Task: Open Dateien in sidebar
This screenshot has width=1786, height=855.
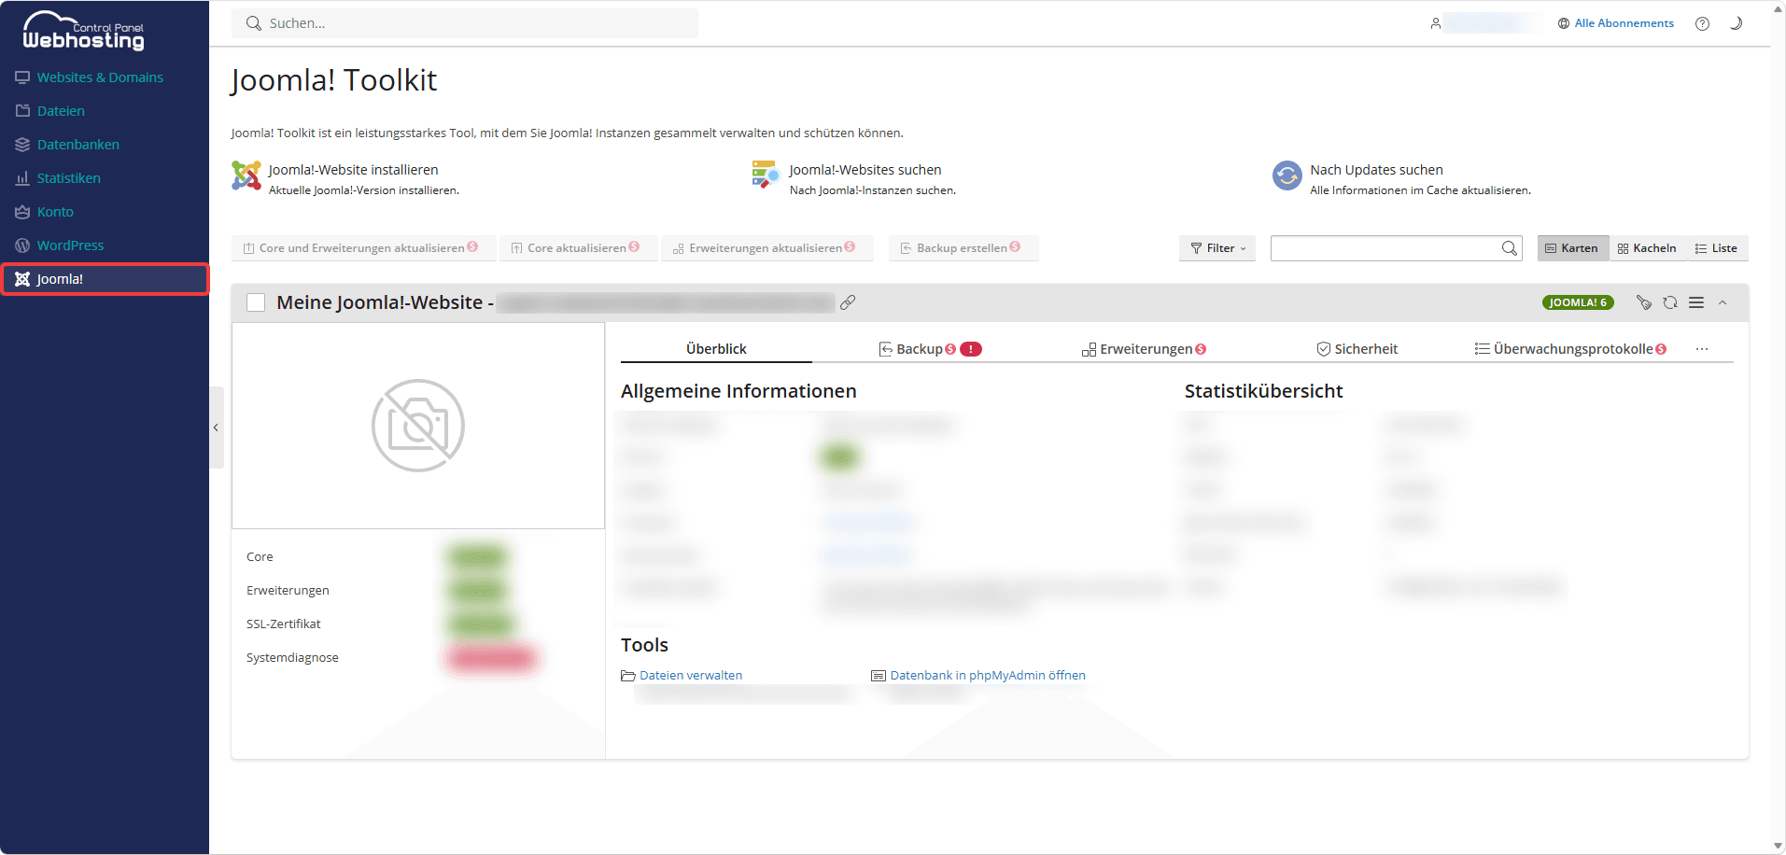Action: click(61, 111)
